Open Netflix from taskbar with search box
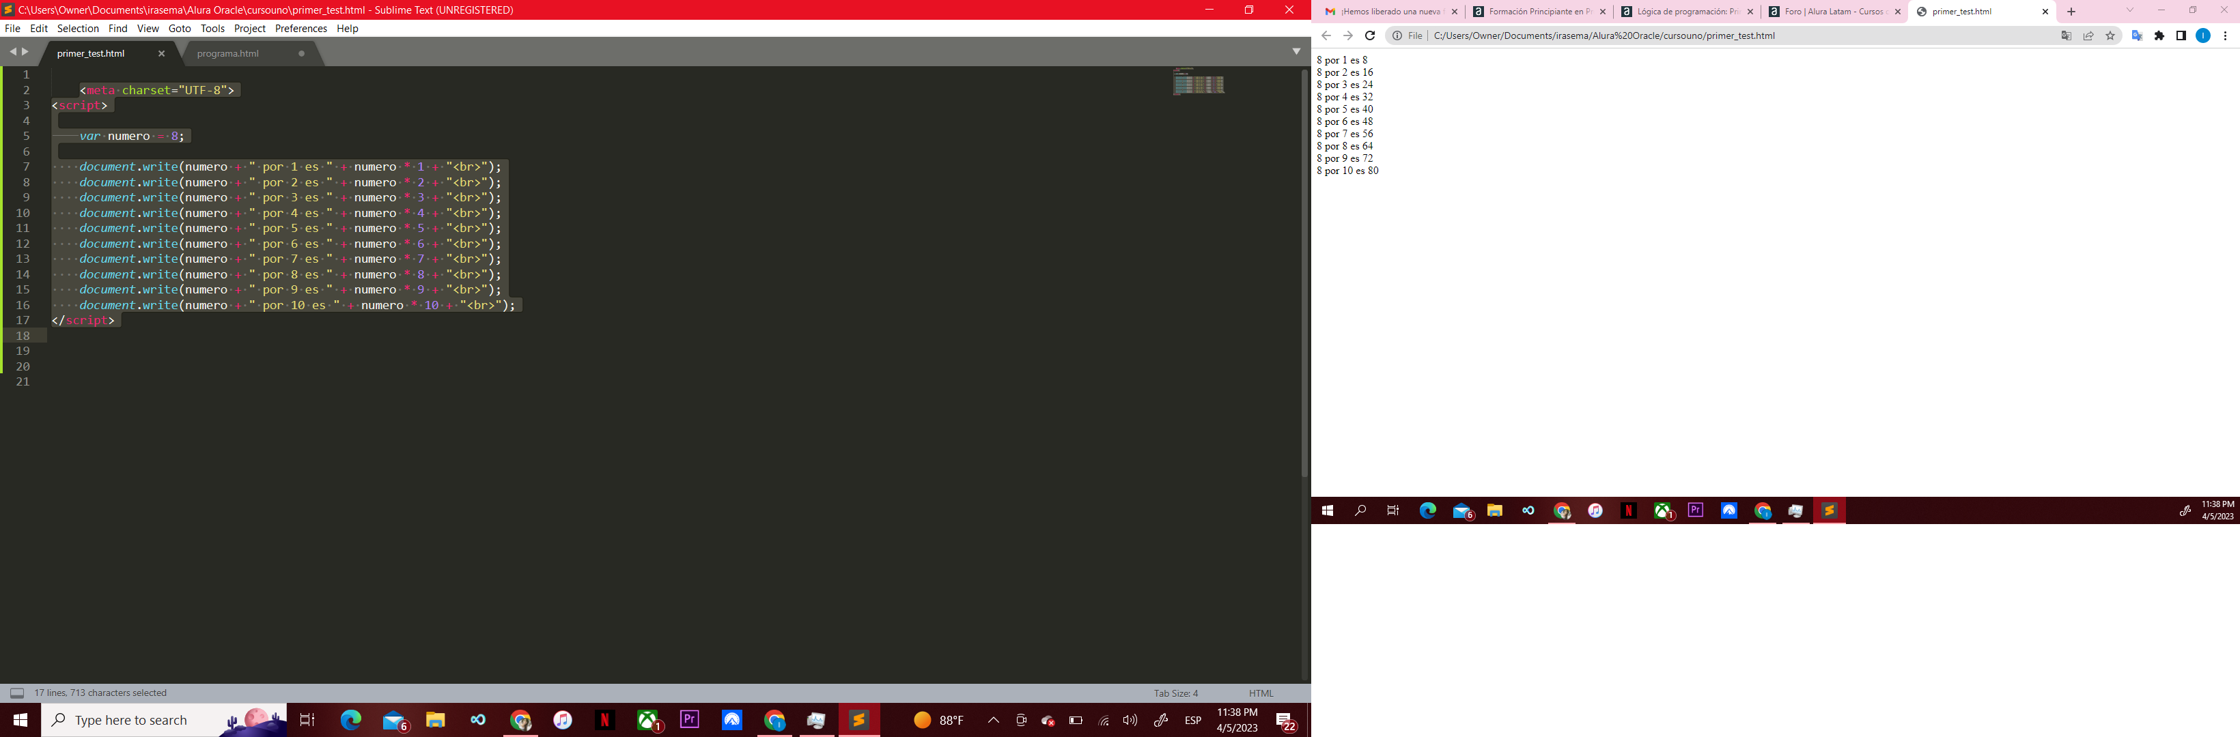This screenshot has width=2240, height=737. (x=604, y=720)
